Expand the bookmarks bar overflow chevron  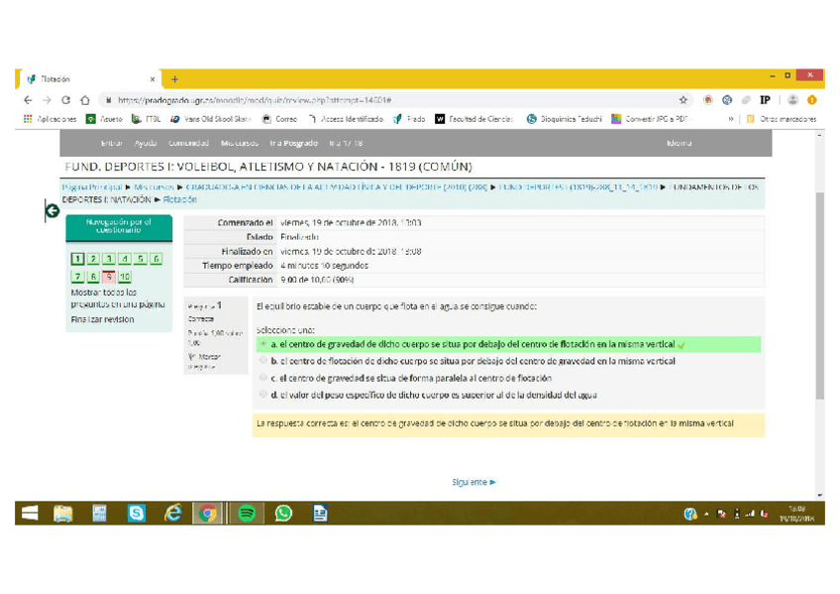(x=731, y=119)
